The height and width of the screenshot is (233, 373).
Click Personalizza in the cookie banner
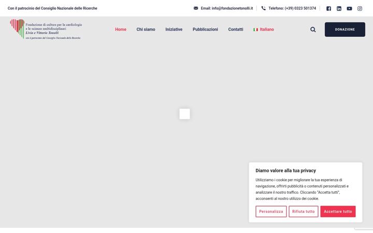click(271, 211)
